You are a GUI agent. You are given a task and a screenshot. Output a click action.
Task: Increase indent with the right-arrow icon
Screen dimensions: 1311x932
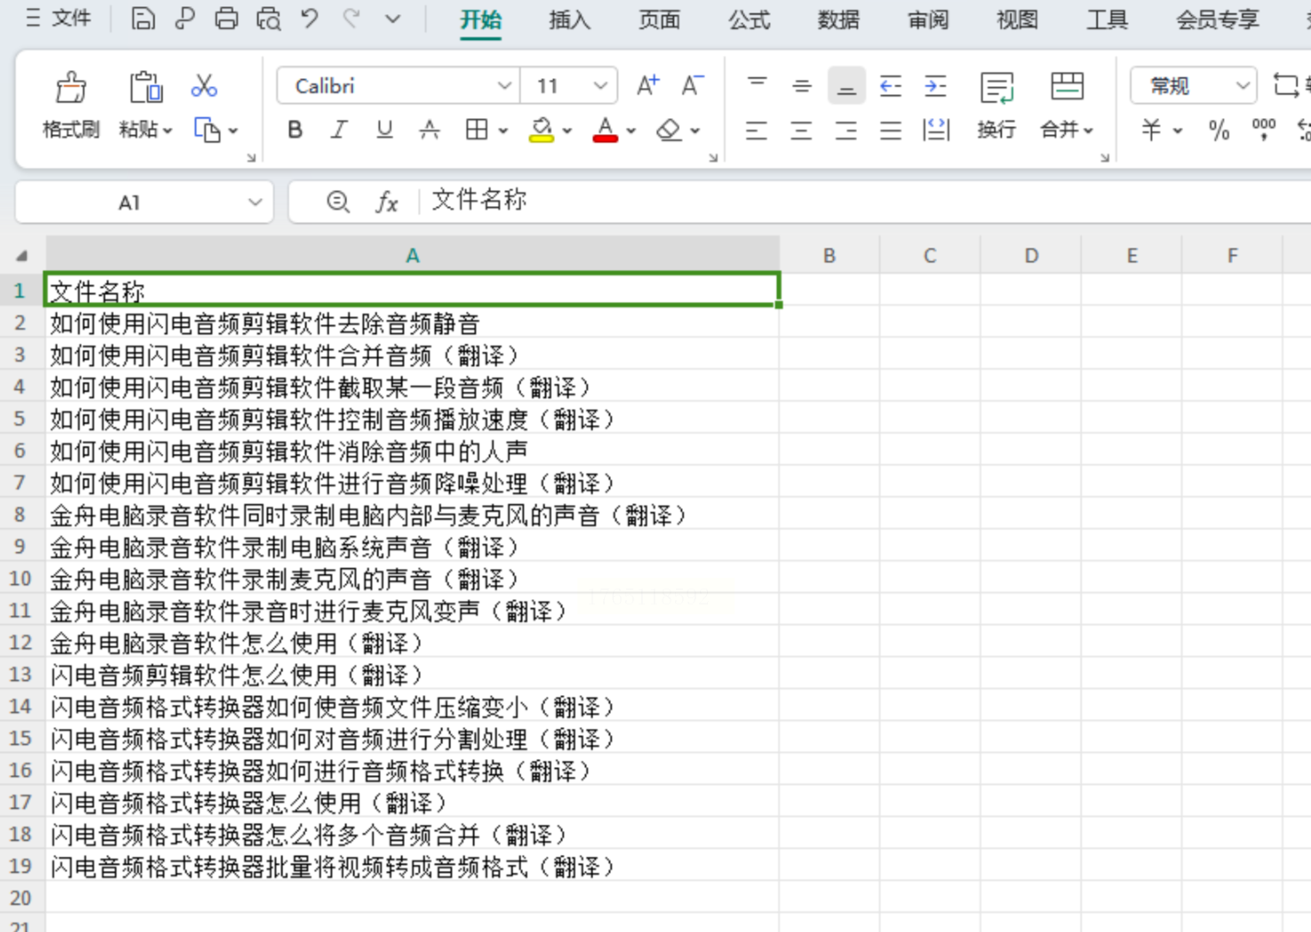click(x=935, y=86)
